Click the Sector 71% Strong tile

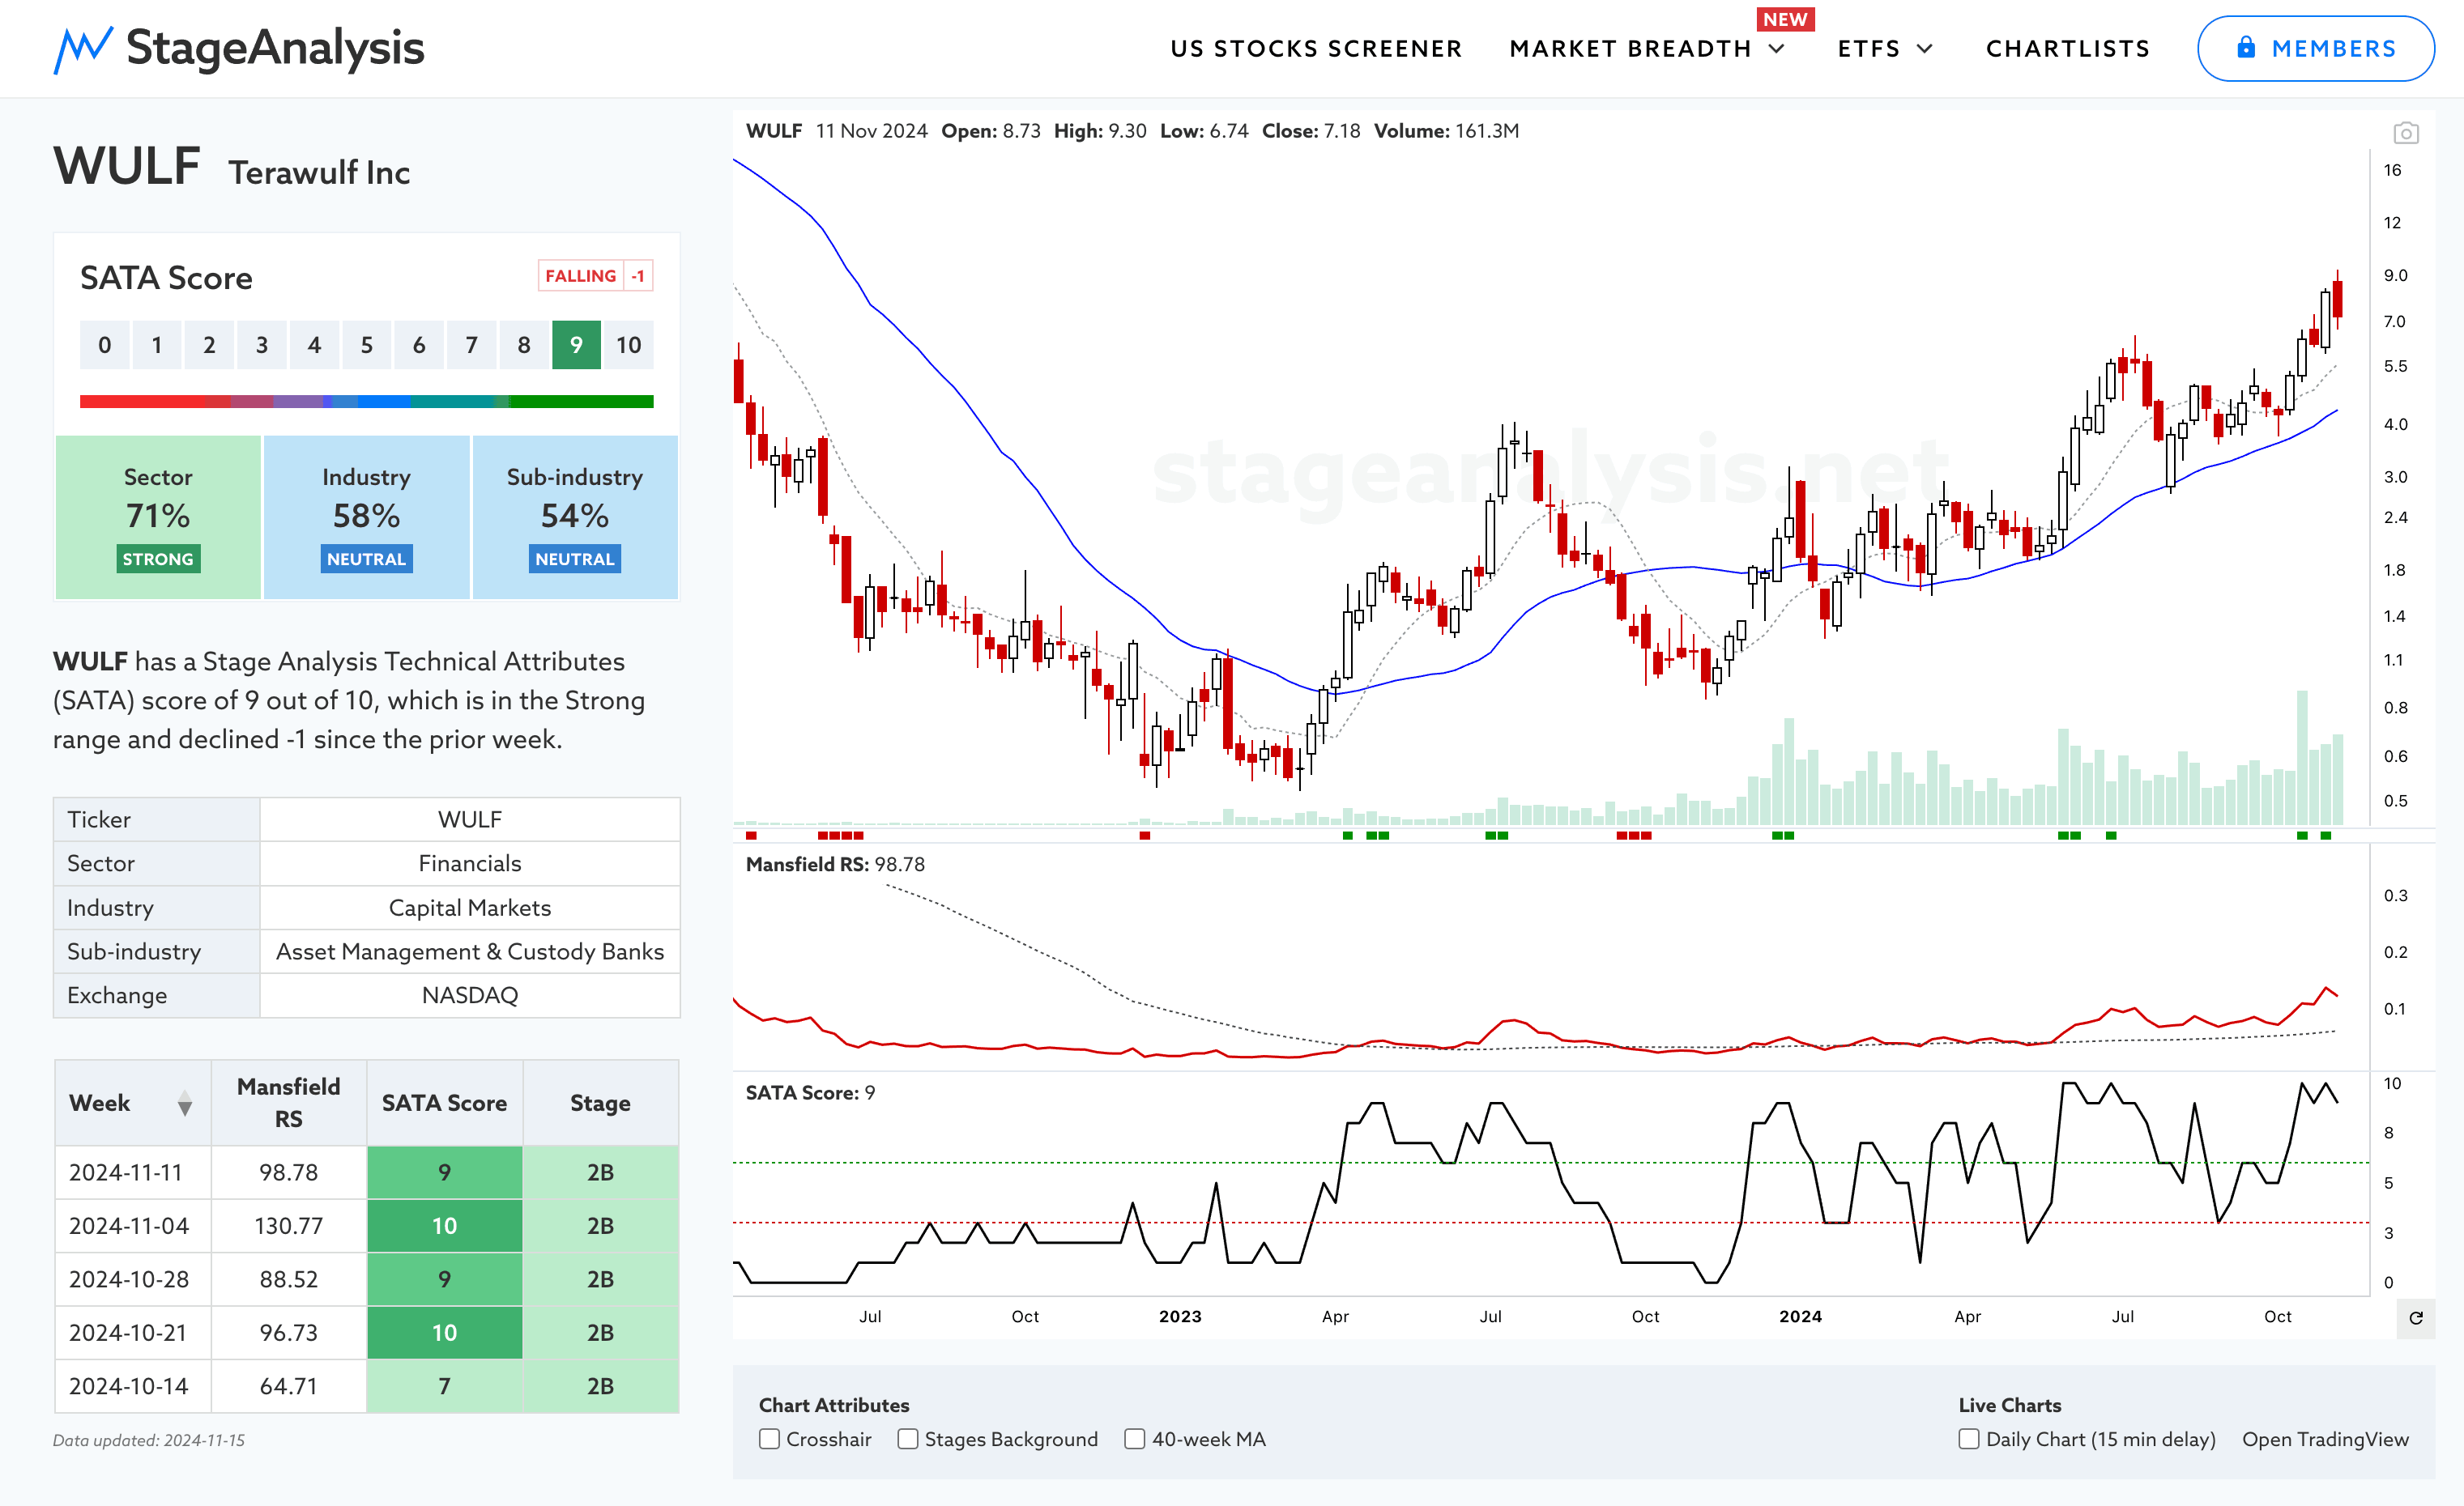(158, 517)
